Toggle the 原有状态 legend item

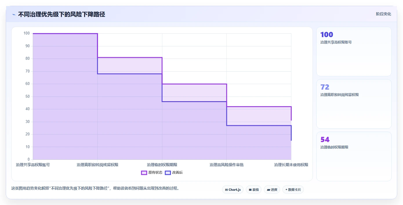coord(152,173)
